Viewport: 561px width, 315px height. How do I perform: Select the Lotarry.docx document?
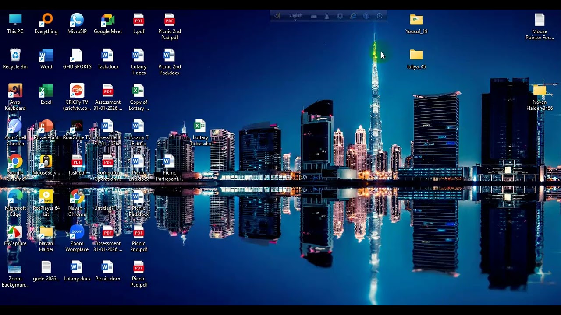pyautogui.click(x=77, y=271)
